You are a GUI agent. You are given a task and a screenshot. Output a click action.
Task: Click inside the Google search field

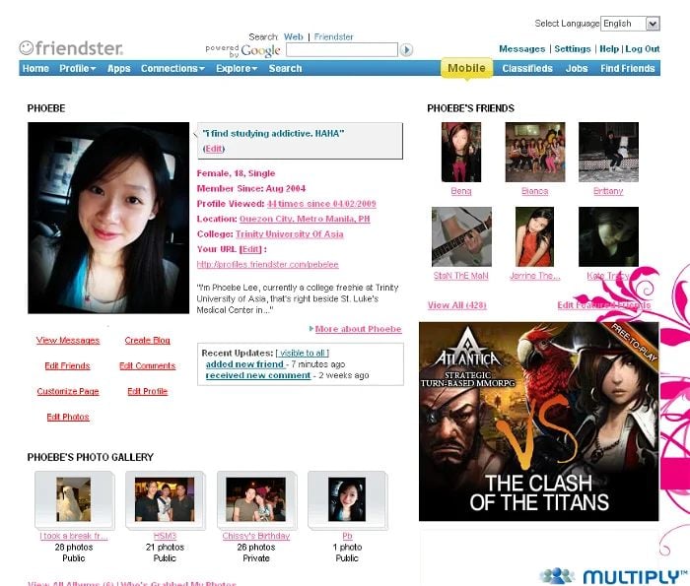(x=341, y=50)
